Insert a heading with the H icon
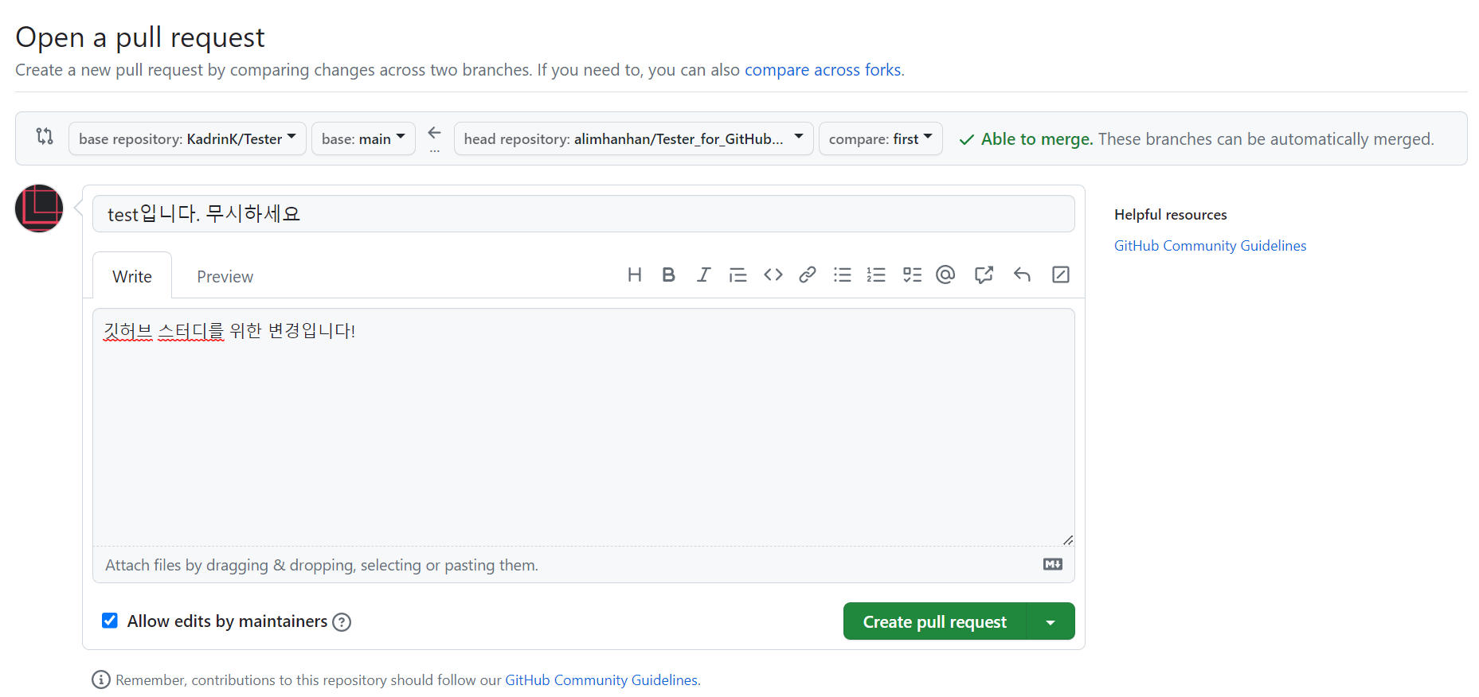The height and width of the screenshot is (697, 1479). 634,275
